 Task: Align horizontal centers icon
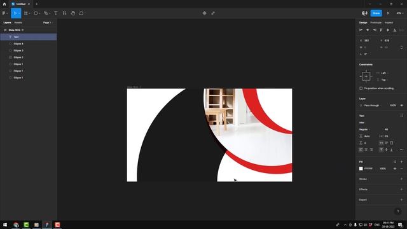(368, 30)
